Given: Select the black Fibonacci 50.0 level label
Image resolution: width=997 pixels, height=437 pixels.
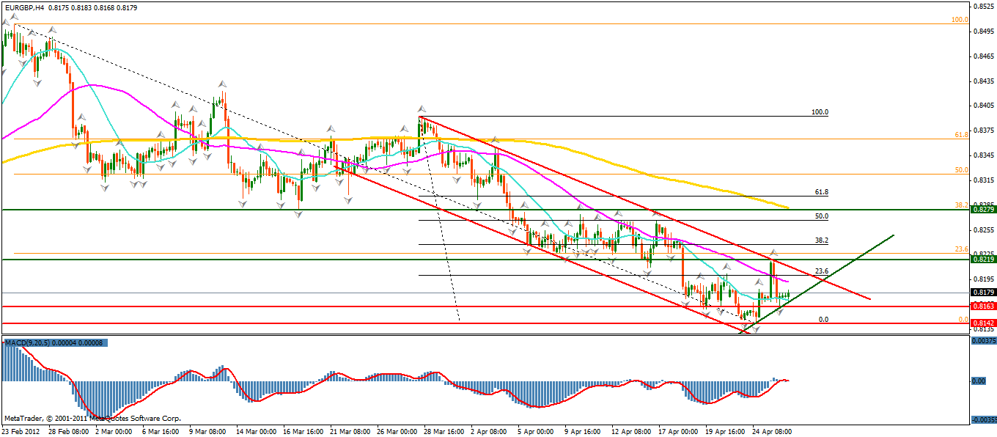Looking at the screenshot, I should (821, 216).
